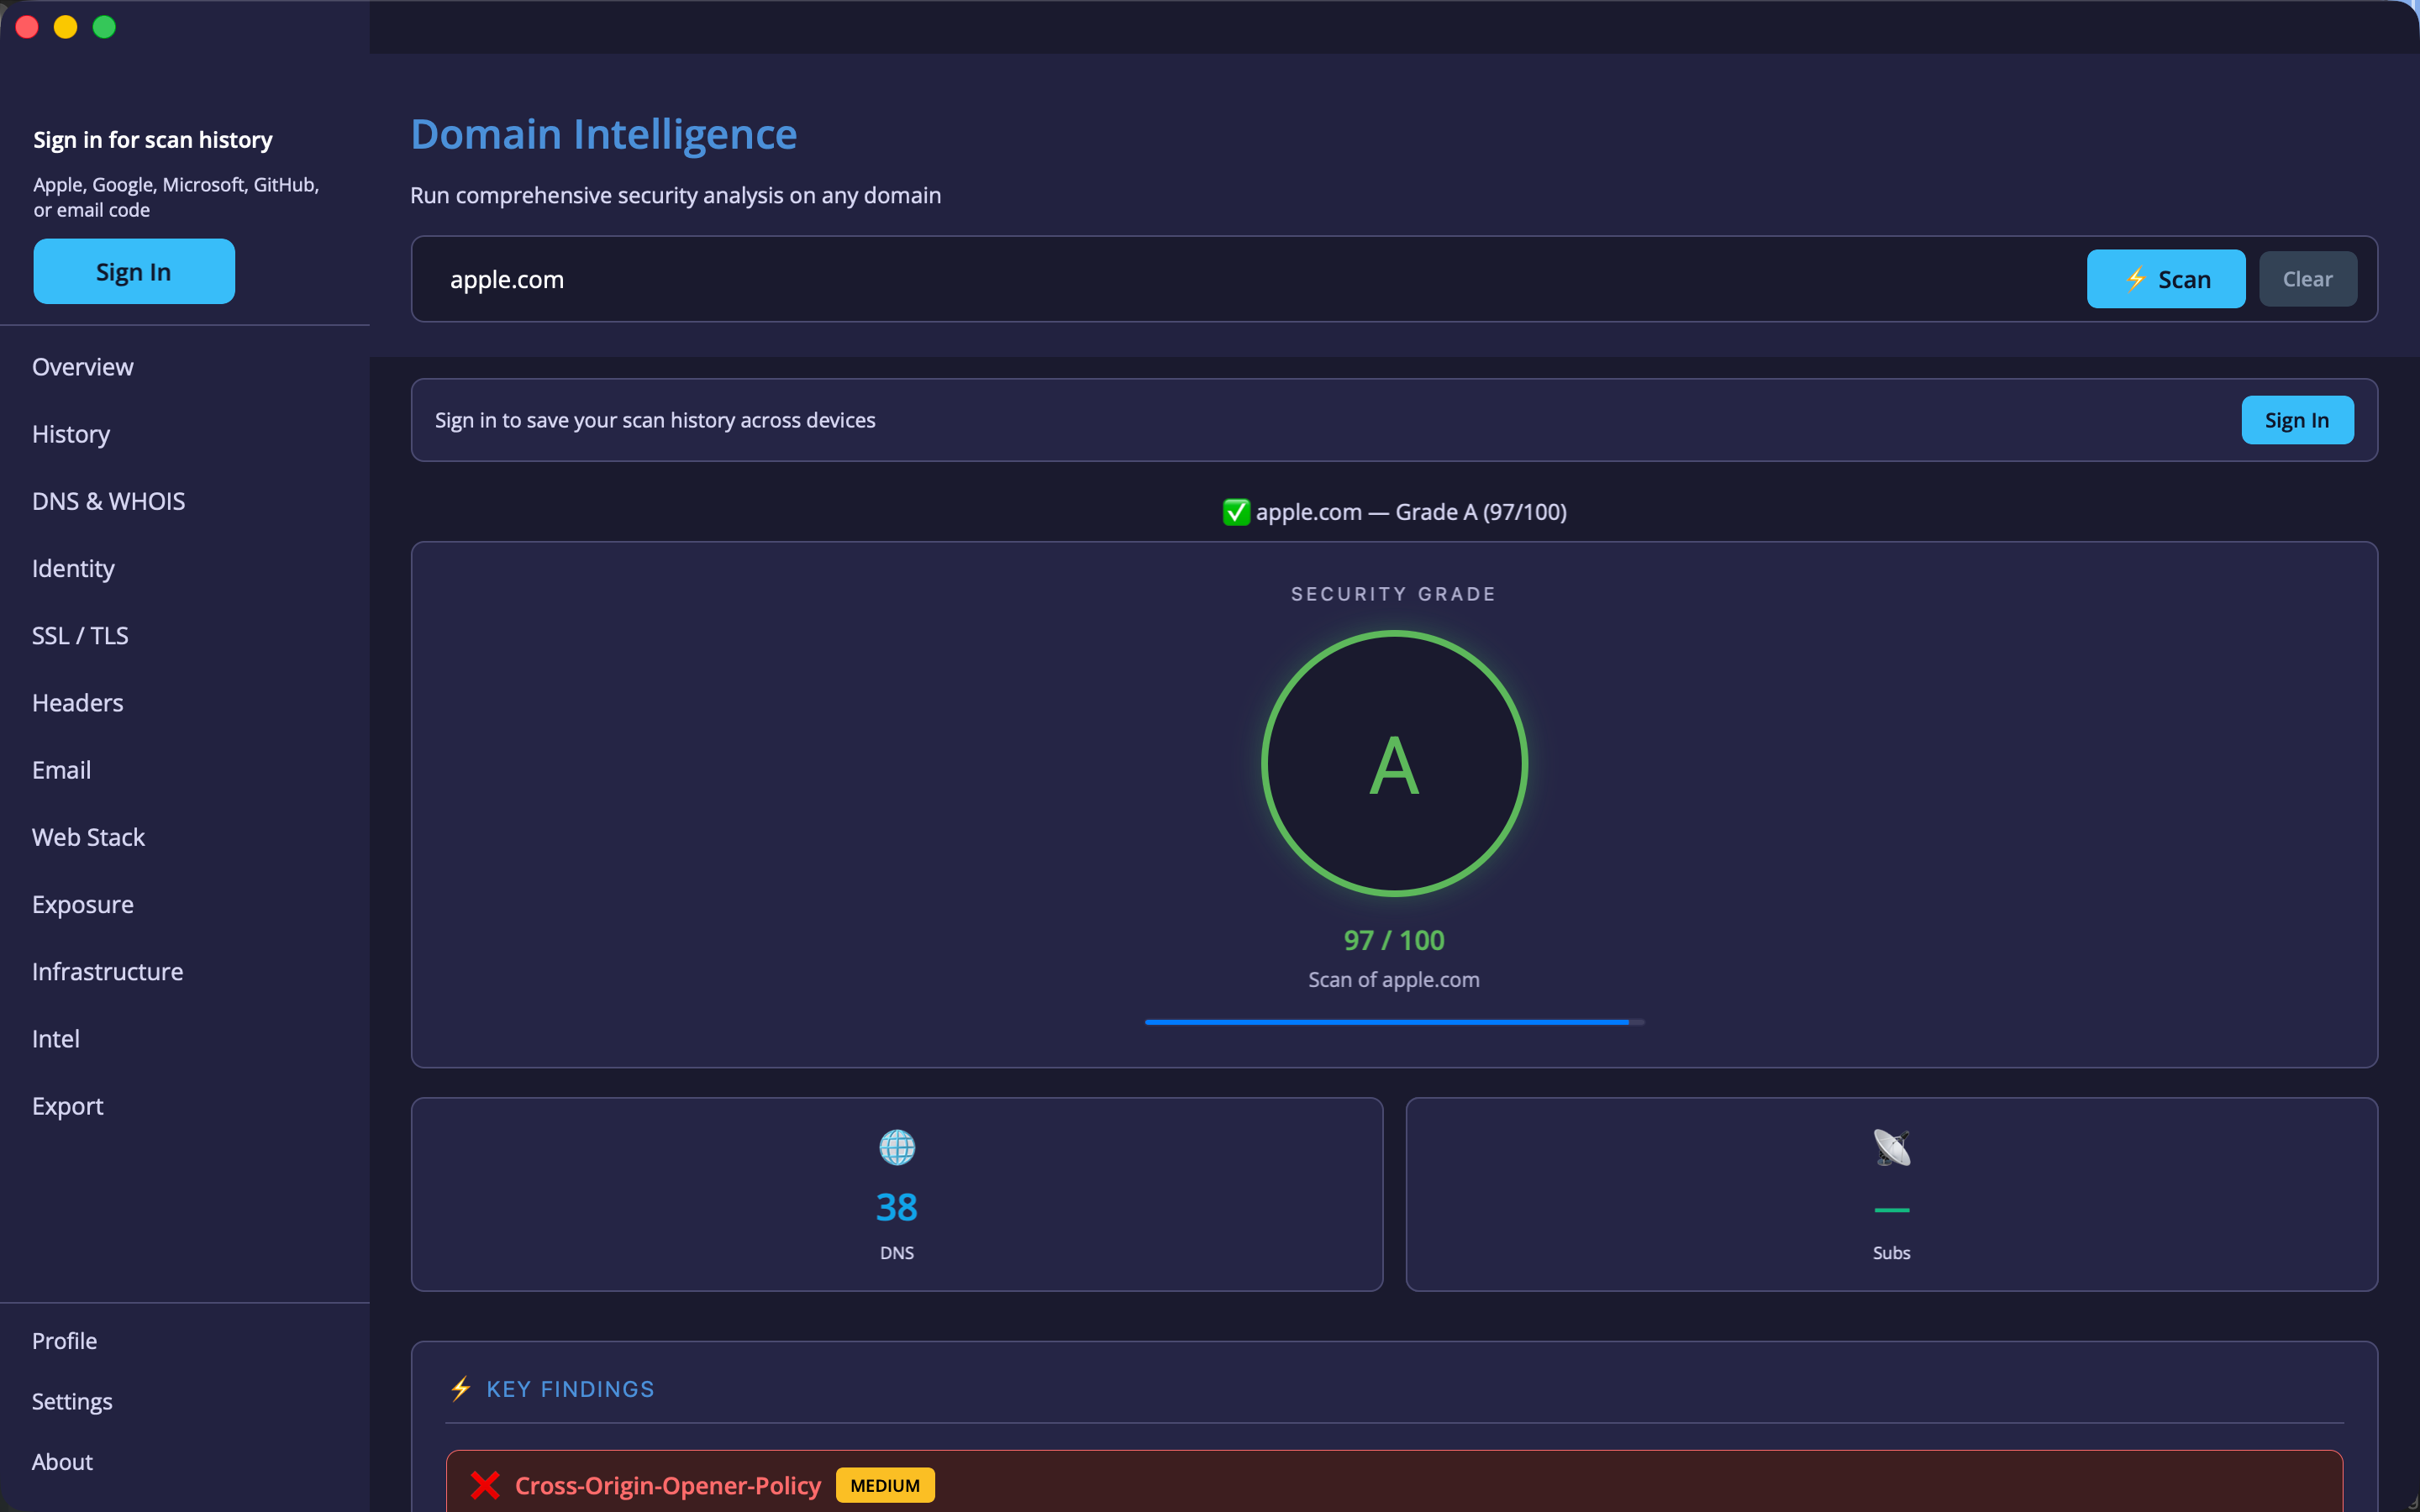Open DNS & WHOIS section

[108, 501]
